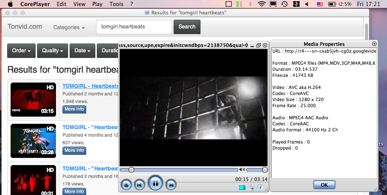Minimize the player with the dash icon
The width and height of the screenshot is (387, 195).
point(252,45)
